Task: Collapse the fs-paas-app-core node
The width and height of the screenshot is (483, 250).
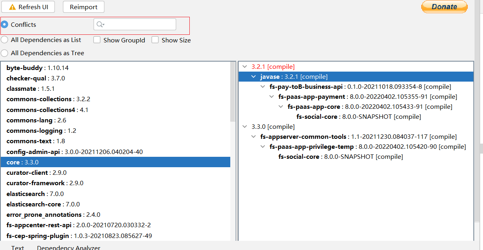Action: tap(281, 107)
